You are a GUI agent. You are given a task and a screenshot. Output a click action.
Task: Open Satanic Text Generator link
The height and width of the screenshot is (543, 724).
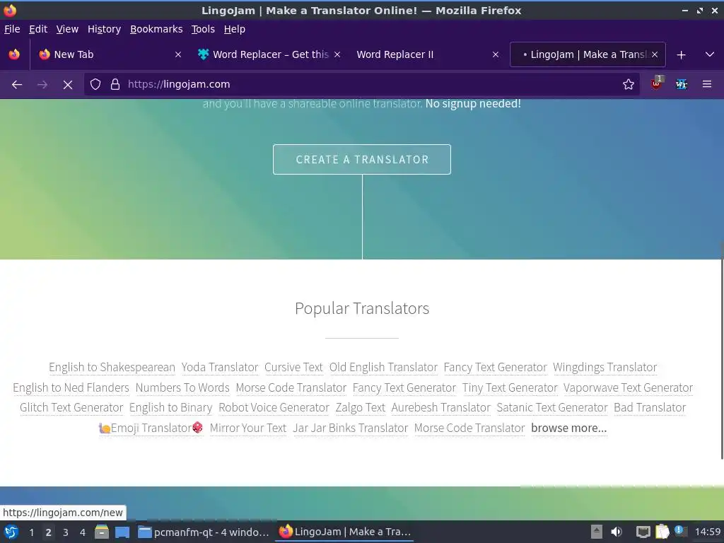click(552, 408)
